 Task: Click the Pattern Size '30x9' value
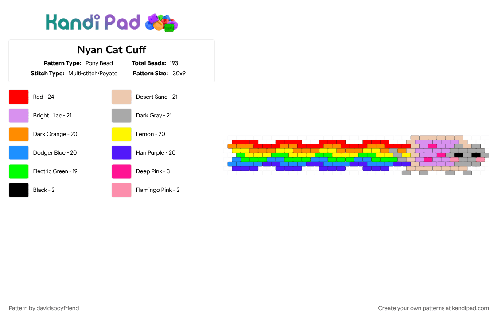click(x=179, y=74)
